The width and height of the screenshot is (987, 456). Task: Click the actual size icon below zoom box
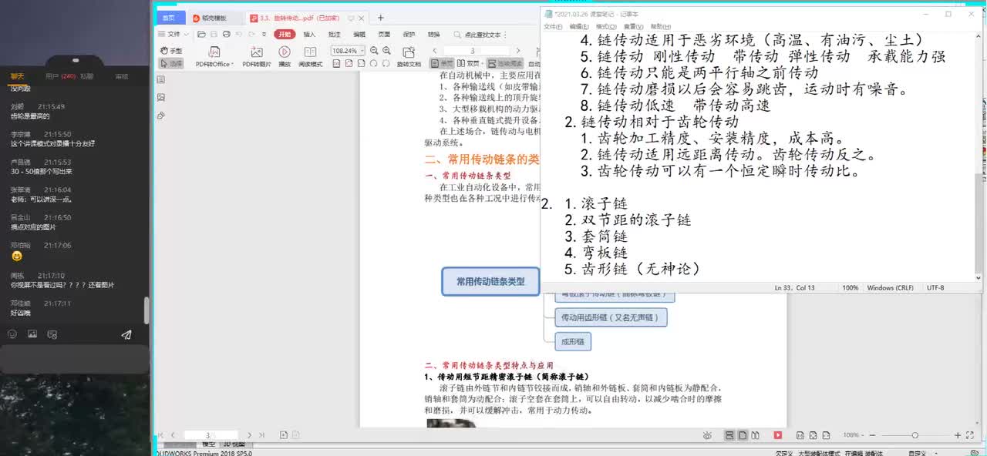[x=336, y=63]
